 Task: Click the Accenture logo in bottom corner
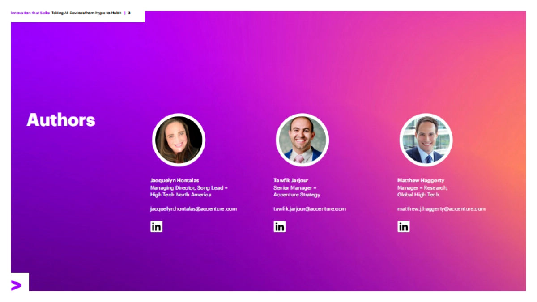[16, 285]
